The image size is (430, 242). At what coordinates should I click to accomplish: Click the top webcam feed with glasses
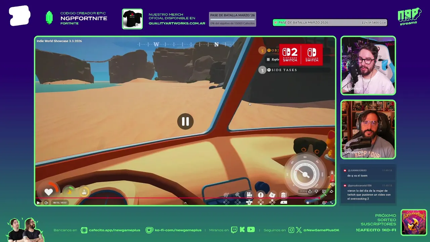click(368, 66)
